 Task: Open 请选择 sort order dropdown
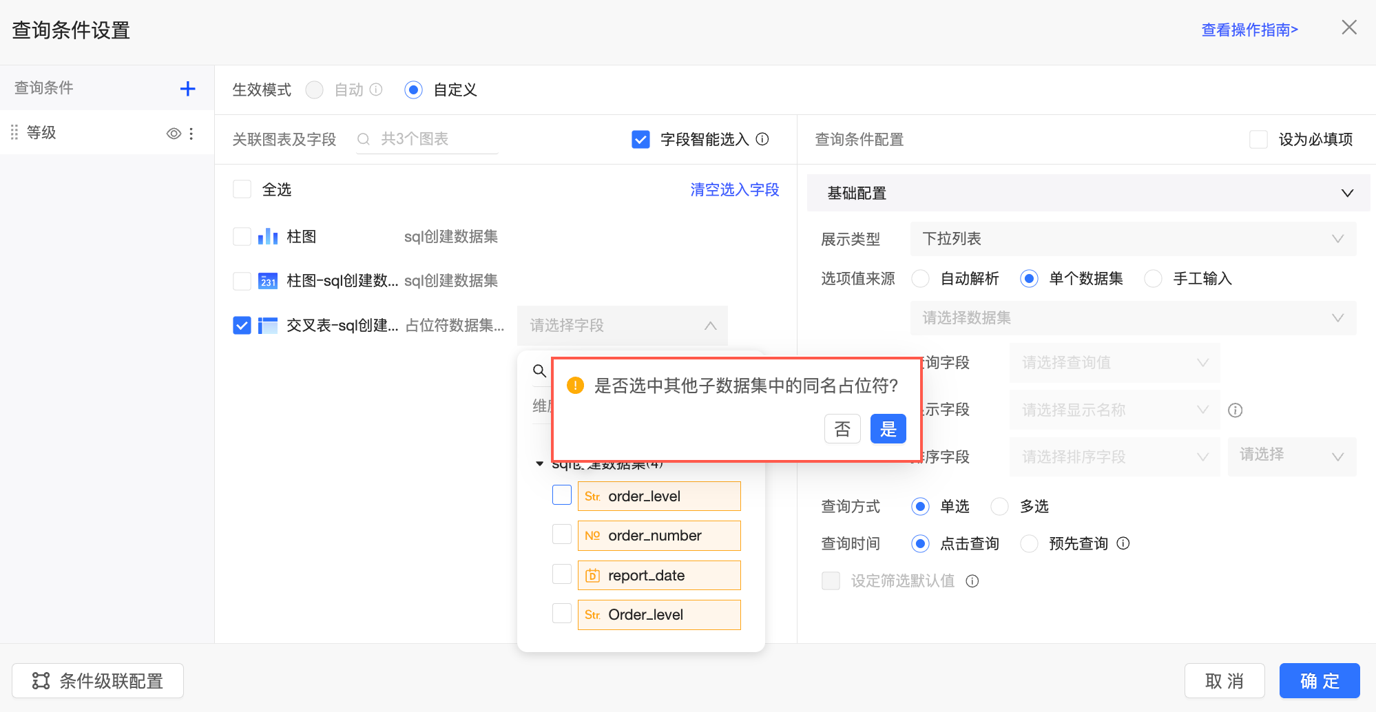click(1291, 456)
